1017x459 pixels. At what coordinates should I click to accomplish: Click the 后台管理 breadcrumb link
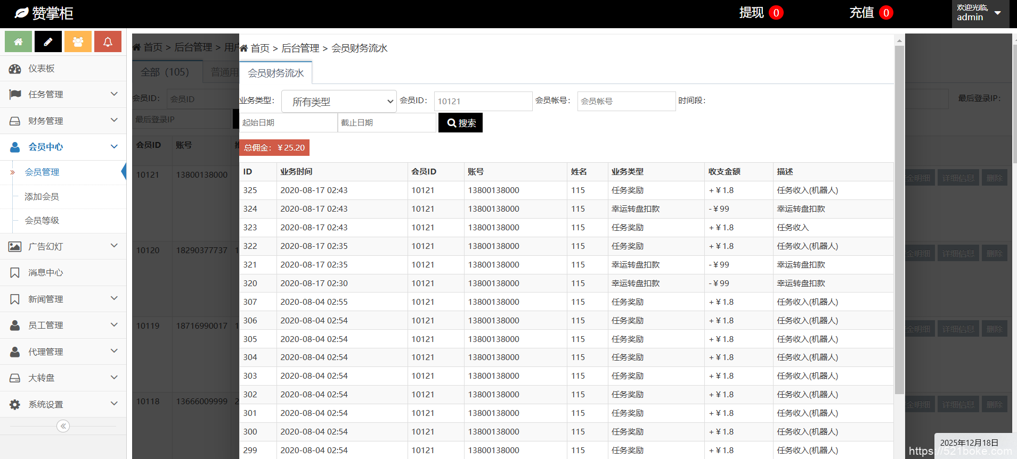pyautogui.click(x=300, y=48)
